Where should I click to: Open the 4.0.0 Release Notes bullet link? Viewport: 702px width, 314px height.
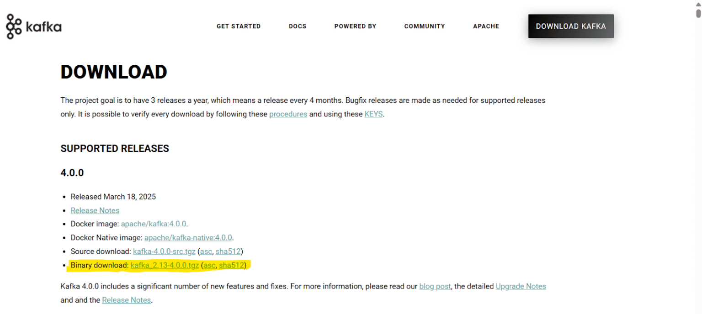[x=95, y=210]
